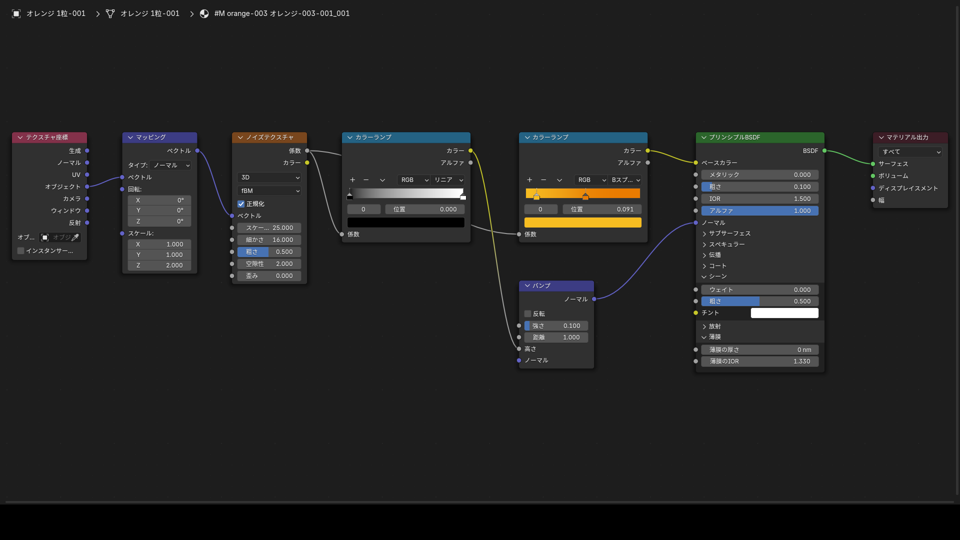Image resolution: width=960 pixels, height=540 pixels.
Task: Open the fBM noise type dropdown
Action: pyautogui.click(x=269, y=191)
